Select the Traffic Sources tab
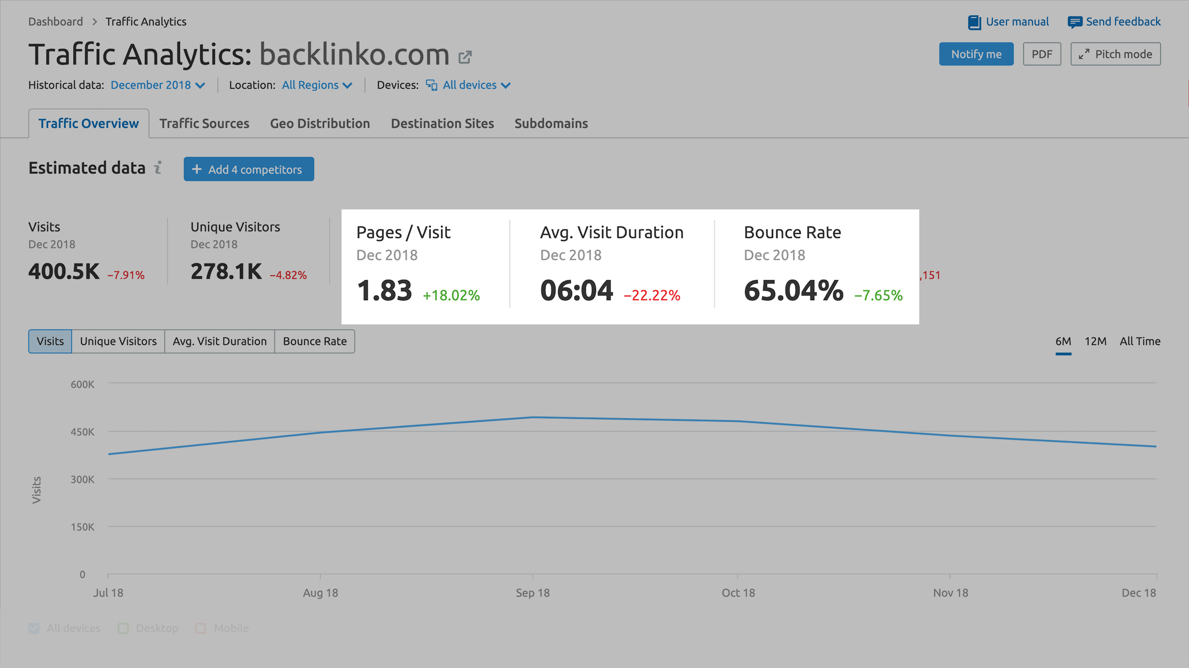This screenshot has height=668, width=1189. click(204, 123)
